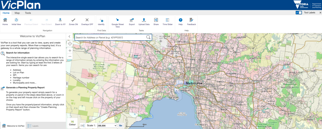Zoom in with the plus button
322x129 pixels.
pyautogui.click(x=70, y=51)
